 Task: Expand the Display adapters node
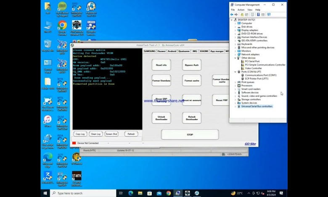tap(235, 30)
